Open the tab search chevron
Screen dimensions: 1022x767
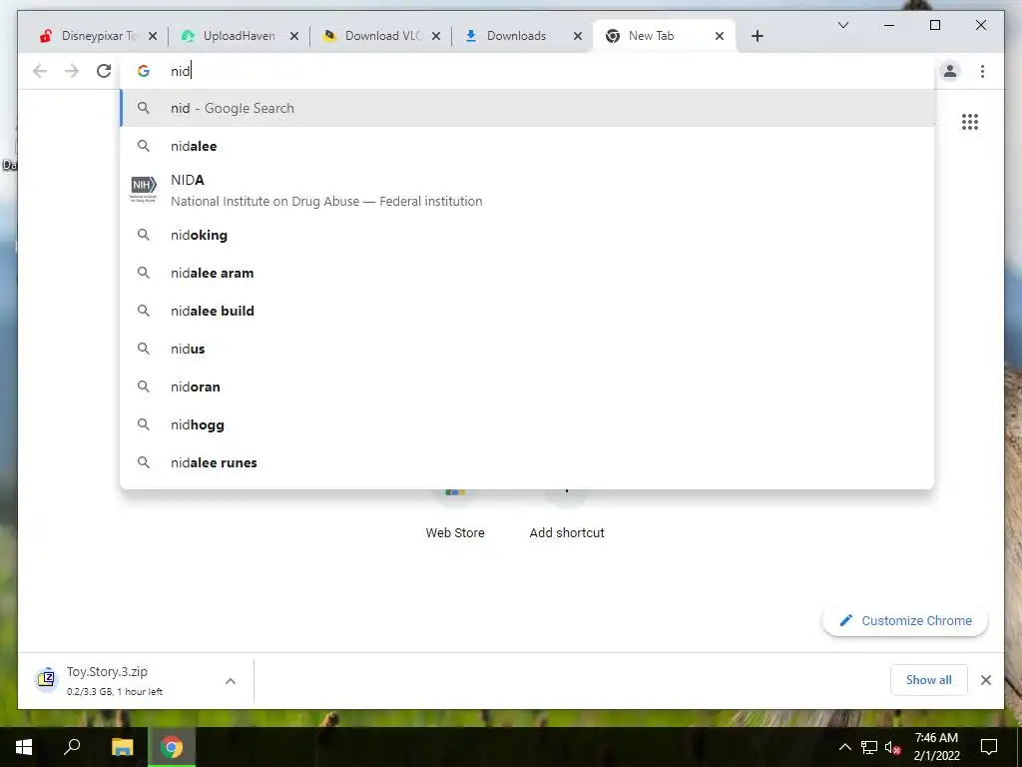click(x=842, y=25)
